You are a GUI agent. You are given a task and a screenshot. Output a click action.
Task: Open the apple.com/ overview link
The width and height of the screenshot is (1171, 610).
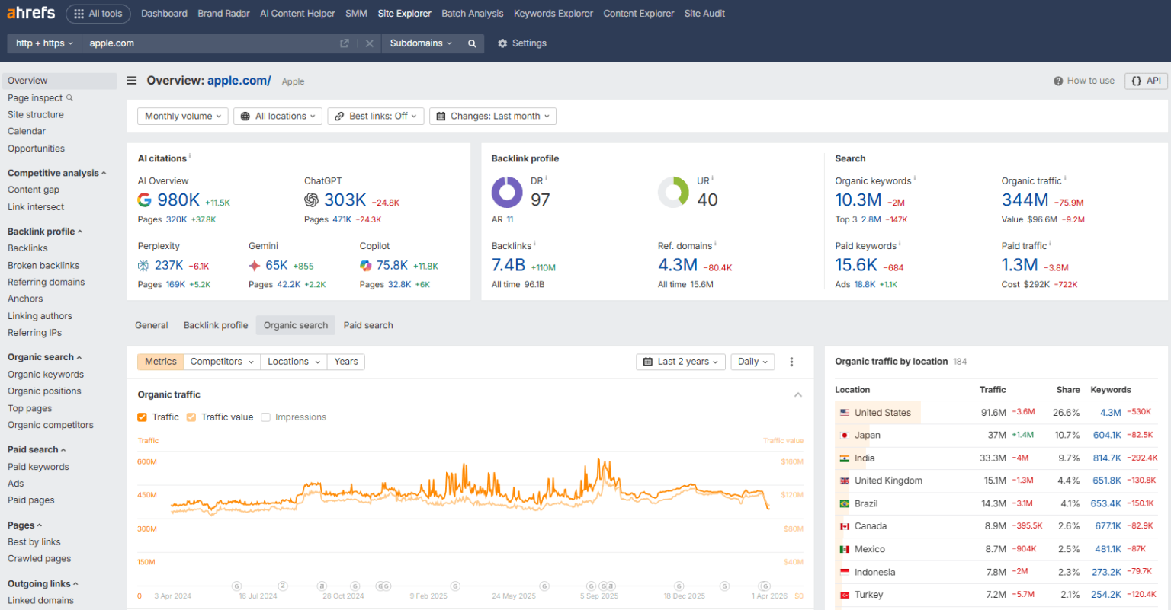[239, 81]
